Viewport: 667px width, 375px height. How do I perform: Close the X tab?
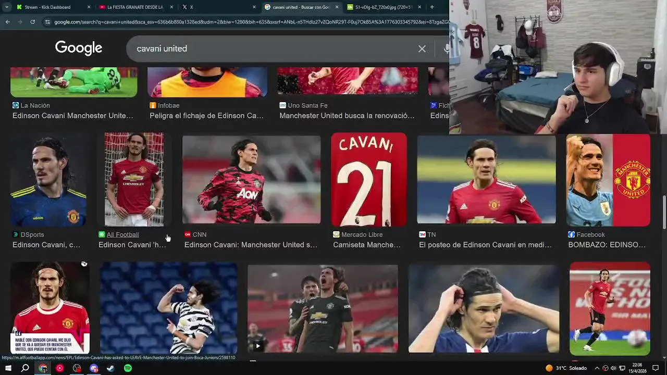click(x=254, y=7)
